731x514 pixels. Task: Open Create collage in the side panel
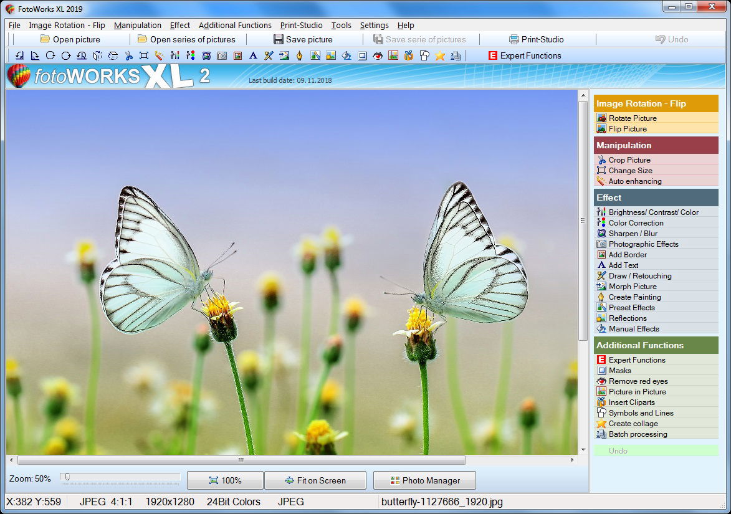click(x=656, y=424)
